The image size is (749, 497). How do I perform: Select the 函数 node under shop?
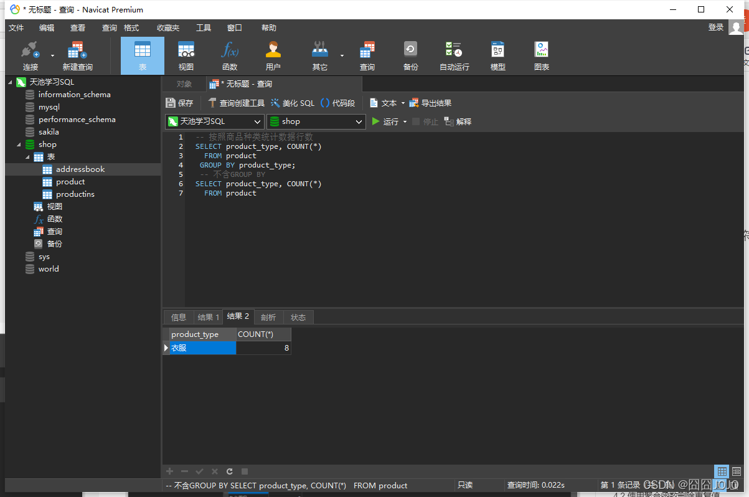click(54, 219)
